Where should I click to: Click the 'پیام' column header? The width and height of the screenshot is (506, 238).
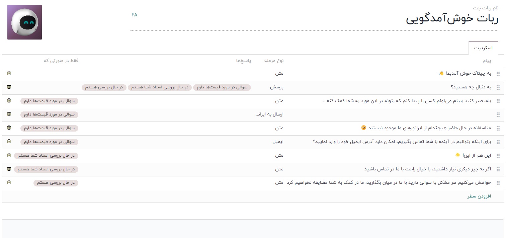click(487, 61)
